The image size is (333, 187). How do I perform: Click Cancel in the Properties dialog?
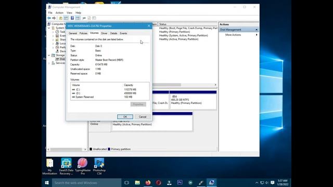143,117
